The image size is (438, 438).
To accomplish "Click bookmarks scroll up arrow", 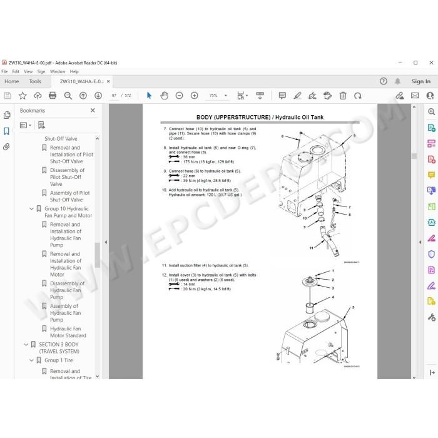I will click(x=97, y=138).
